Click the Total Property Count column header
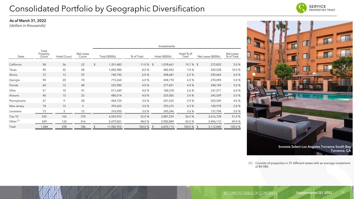This screenshot has width=354, height=199. (44, 54)
